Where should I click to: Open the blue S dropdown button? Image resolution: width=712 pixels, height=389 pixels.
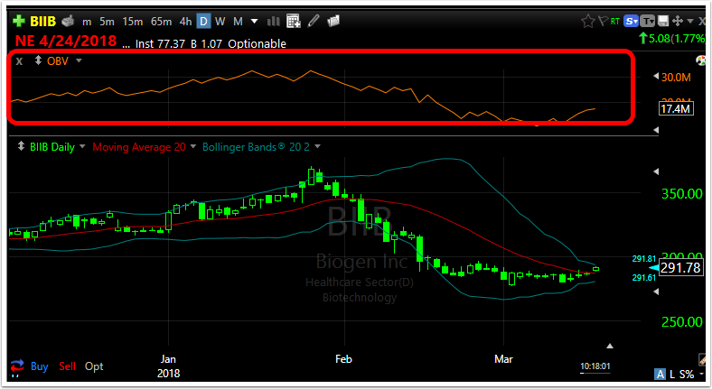632,21
